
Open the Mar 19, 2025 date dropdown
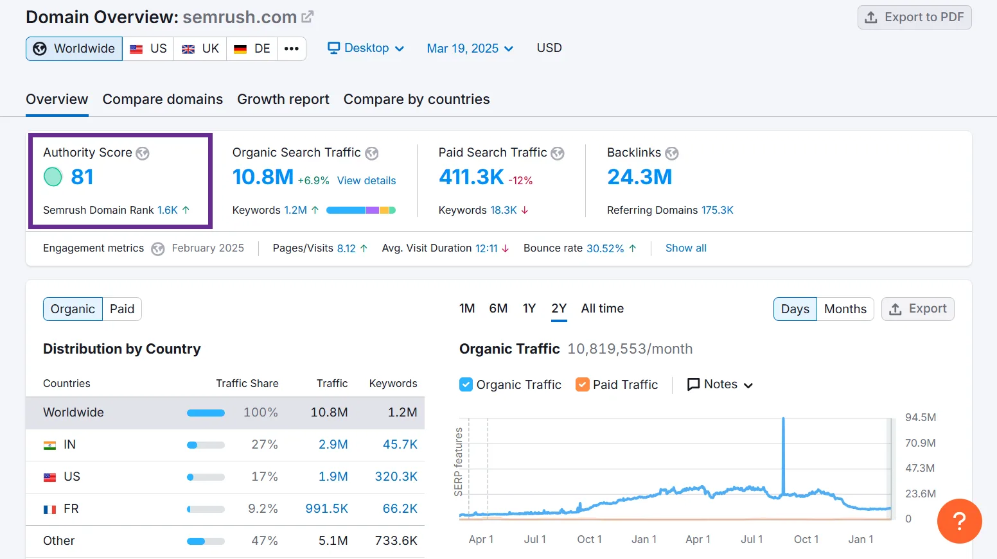tap(470, 49)
